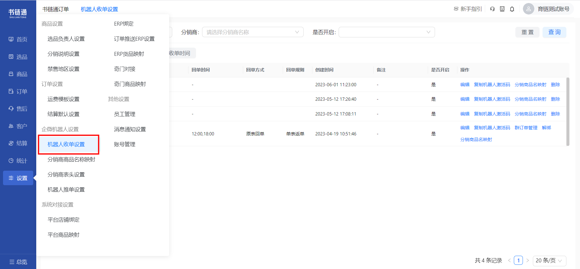Click 编辑 in the 2023-04-19 row

click(x=465, y=128)
